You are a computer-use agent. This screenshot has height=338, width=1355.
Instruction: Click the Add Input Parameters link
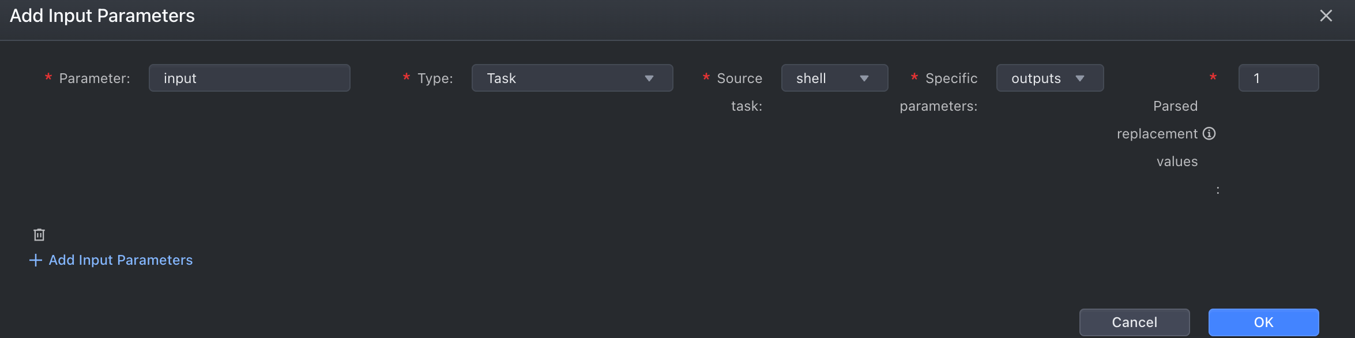tap(121, 260)
